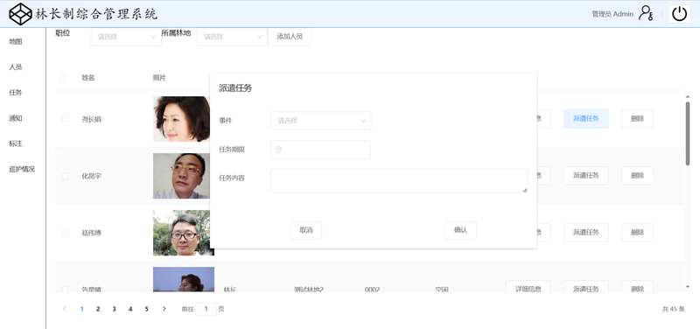
Task: Open 人员 in the sidebar
Action: (16, 67)
